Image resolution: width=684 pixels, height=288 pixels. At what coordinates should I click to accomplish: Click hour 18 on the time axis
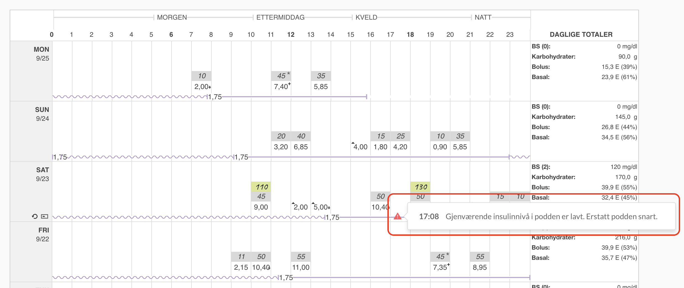[x=410, y=35]
